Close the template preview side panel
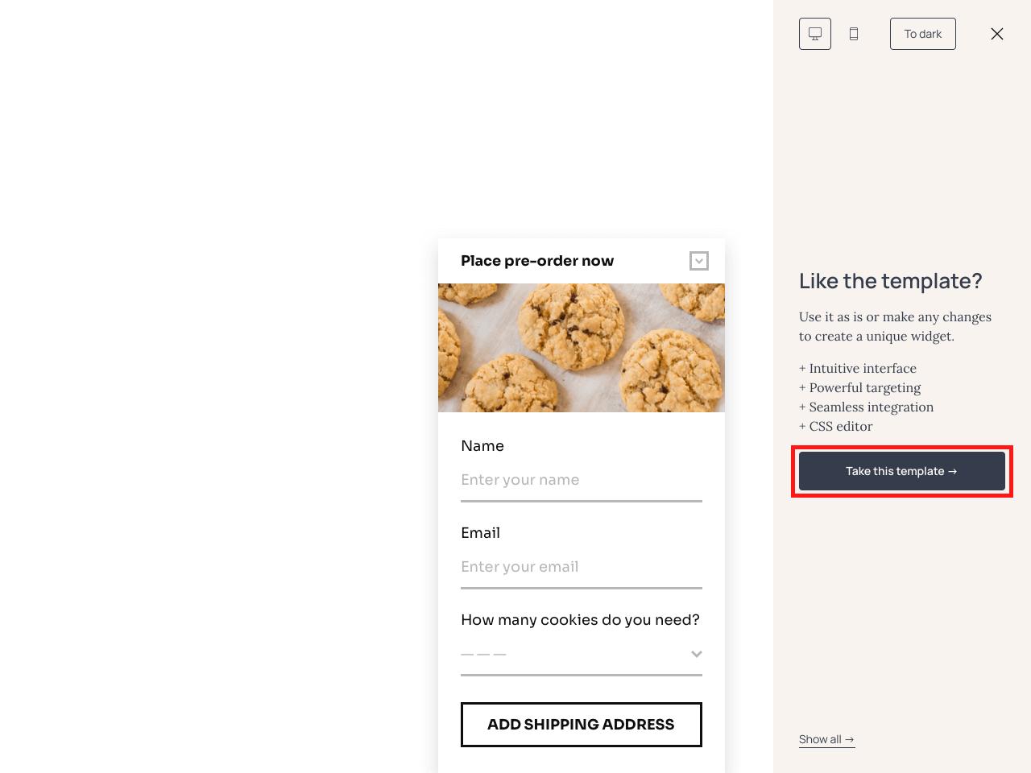The image size is (1031, 773). (997, 34)
